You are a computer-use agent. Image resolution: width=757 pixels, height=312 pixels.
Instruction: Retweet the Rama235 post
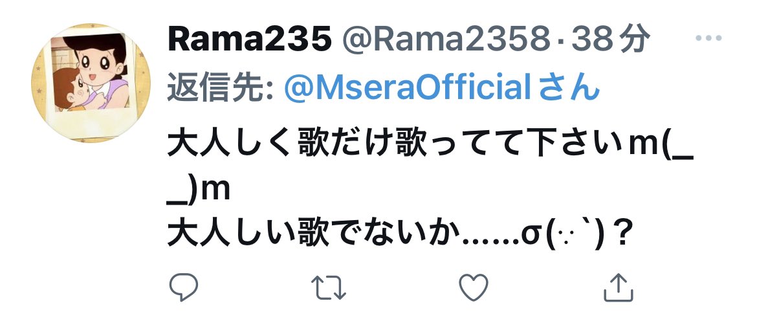tap(328, 287)
